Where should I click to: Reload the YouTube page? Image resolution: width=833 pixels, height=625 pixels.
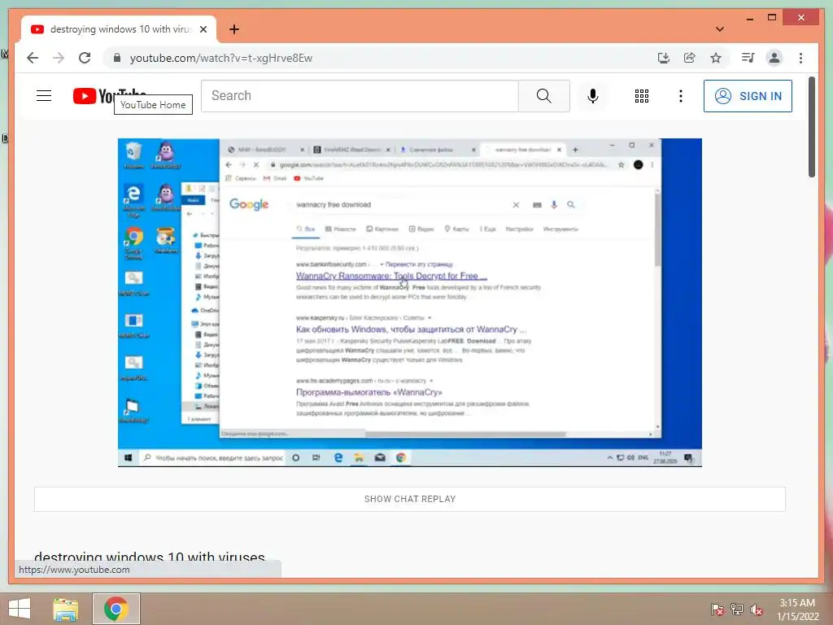point(85,58)
